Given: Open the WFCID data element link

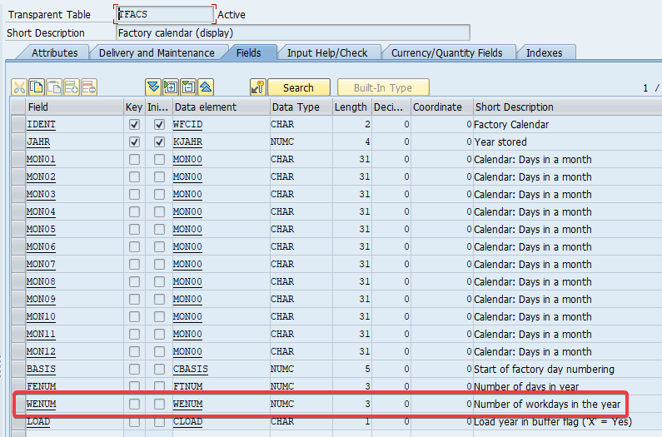Looking at the screenshot, I should (x=187, y=124).
